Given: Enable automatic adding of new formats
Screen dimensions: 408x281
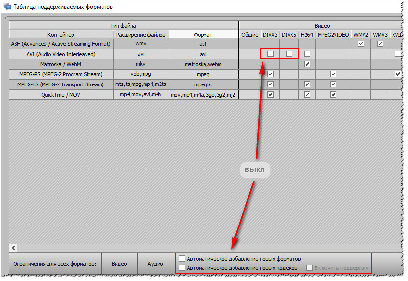Looking at the screenshot, I should click(x=182, y=259).
